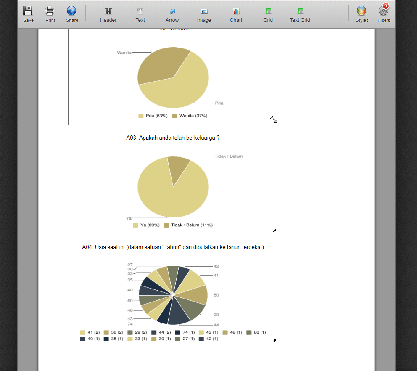Screen dimensions: 417x371
Task: Insert a new Chart
Action: point(236,13)
